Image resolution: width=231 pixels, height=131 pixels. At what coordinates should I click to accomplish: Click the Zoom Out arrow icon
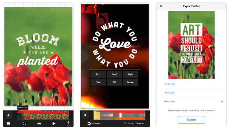pyautogui.click(x=89, y=123)
